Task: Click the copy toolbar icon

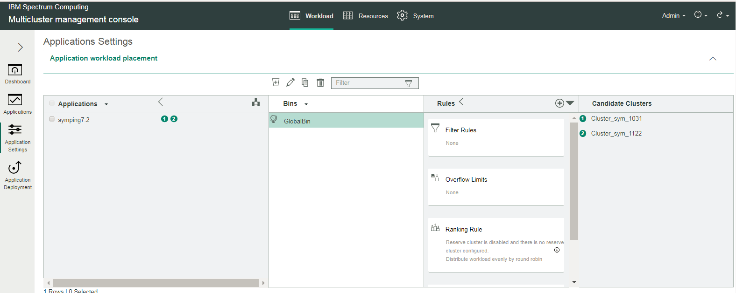Action: pos(305,82)
